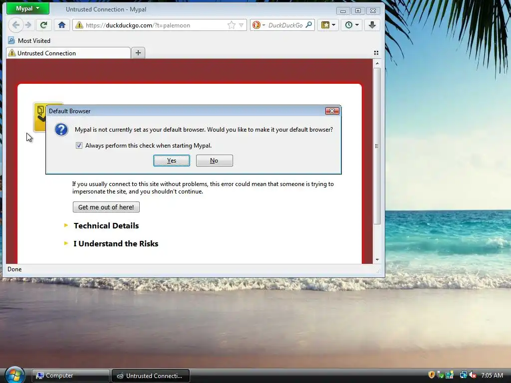The image size is (511, 383).
Task: Click the network tray icon
Action: coord(463,375)
